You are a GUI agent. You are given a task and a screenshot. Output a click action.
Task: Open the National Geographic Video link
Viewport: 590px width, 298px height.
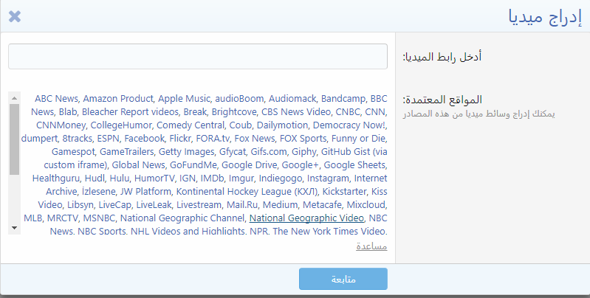tap(306, 218)
